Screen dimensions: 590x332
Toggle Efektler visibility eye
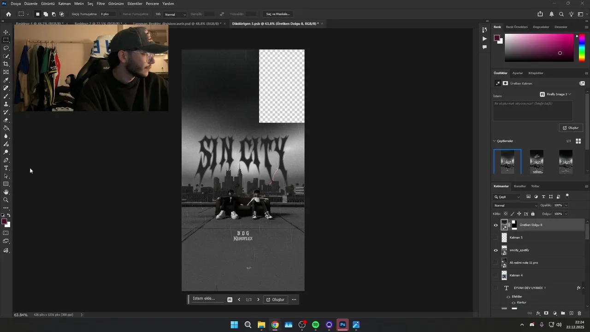click(x=508, y=296)
